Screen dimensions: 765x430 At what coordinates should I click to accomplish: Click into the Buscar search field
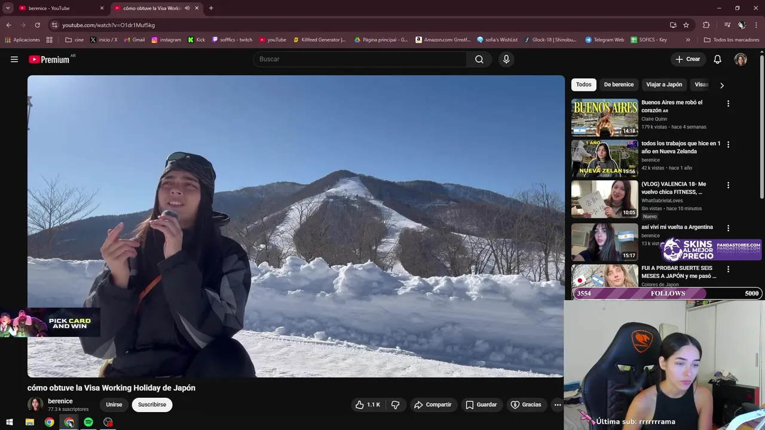tap(360, 59)
